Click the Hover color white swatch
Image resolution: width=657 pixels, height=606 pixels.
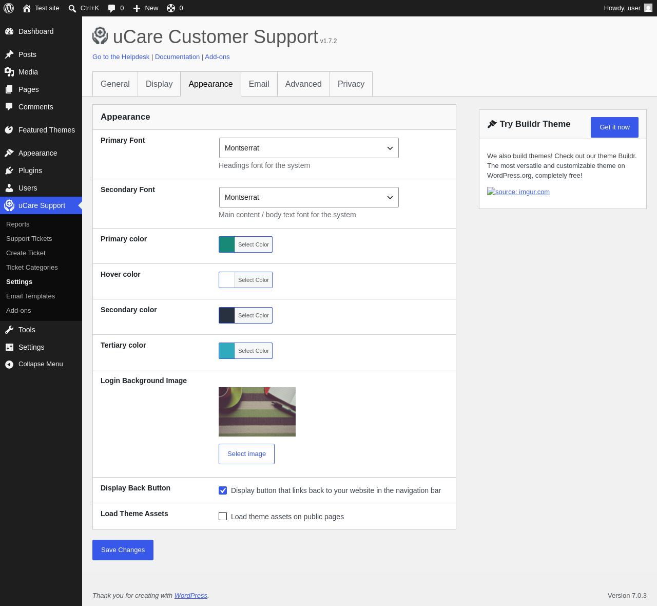click(227, 280)
